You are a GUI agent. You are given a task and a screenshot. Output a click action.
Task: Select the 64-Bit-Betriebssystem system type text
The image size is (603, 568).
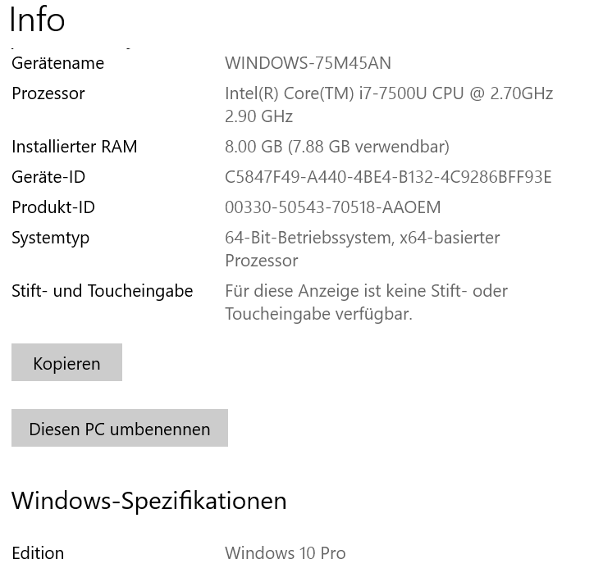(x=362, y=248)
